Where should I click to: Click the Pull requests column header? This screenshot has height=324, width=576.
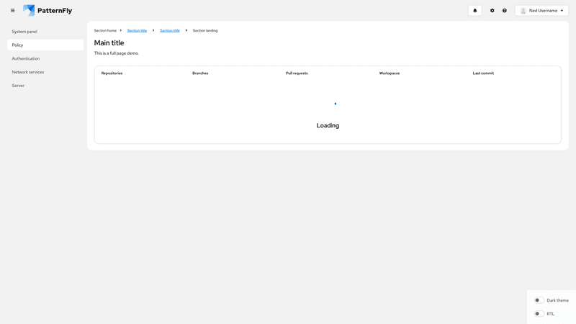pos(297,73)
